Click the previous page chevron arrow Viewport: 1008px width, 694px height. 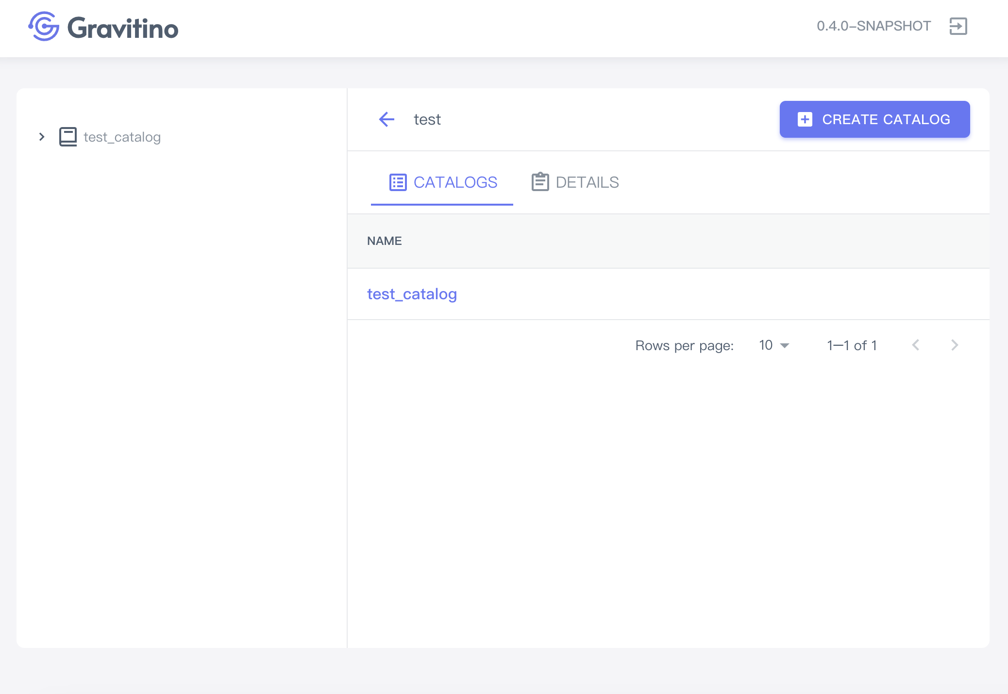[x=916, y=345]
